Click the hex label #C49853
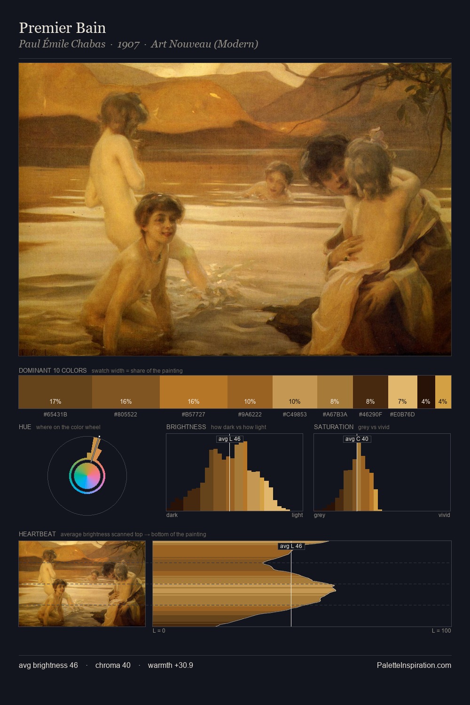This screenshot has width=470, height=705. pos(295,415)
